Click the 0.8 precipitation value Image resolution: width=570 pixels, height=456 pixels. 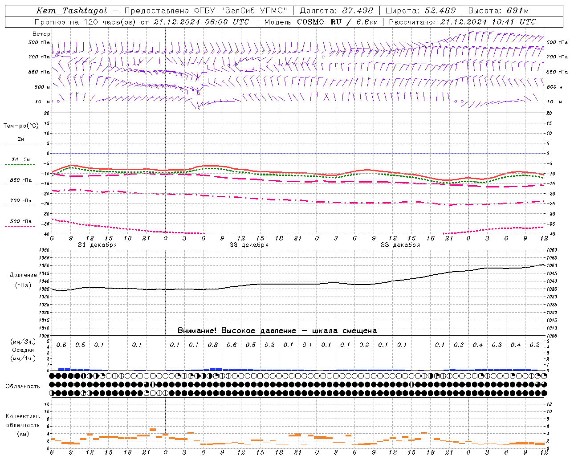pyautogui.click(x=213, y=345)
